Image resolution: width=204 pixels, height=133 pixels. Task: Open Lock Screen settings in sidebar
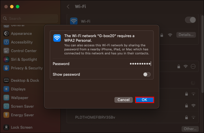21,127
